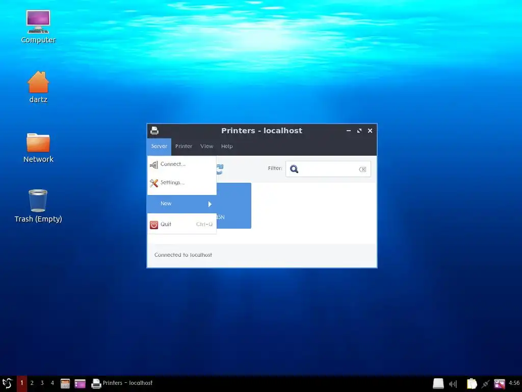Click the printer icon in the title bar
Viewport: 522px width, 392px height.
154,131
